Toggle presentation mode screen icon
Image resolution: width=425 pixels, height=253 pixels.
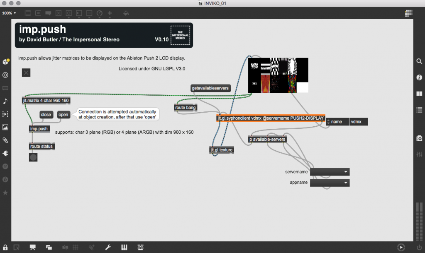[x=33, y=247]
